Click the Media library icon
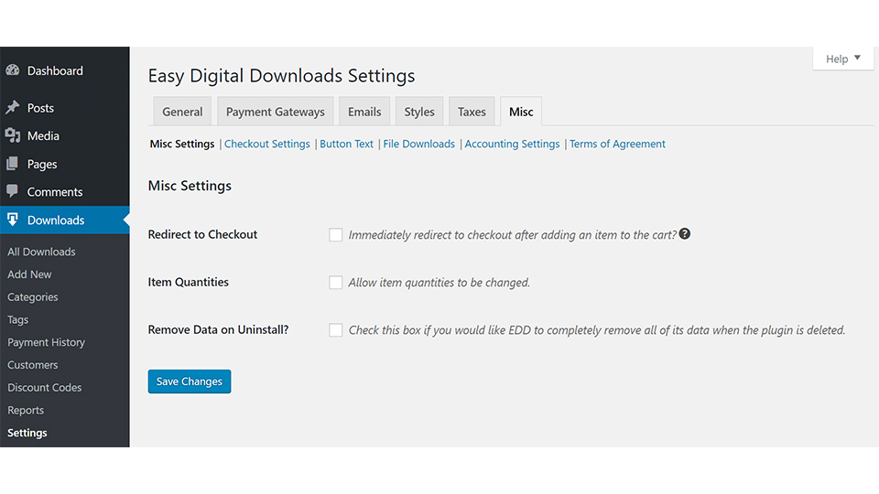 [12, 135]
